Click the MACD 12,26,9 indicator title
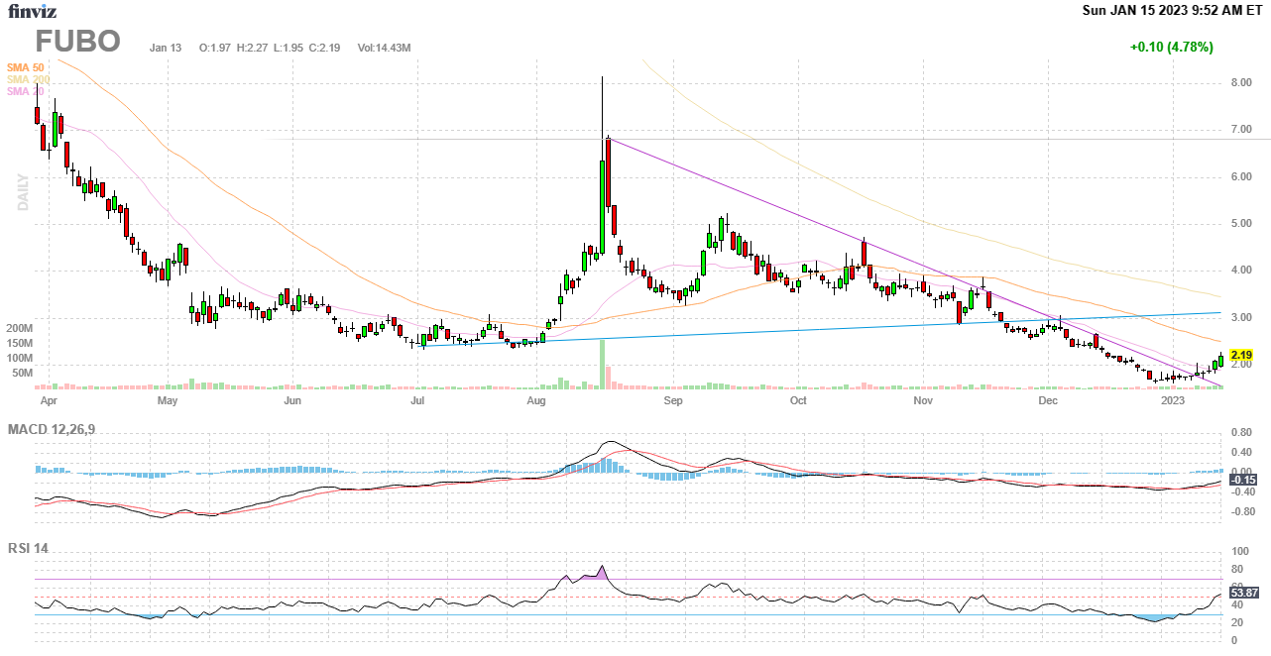This screenshot has height=656, width=1271. [58, 429]
